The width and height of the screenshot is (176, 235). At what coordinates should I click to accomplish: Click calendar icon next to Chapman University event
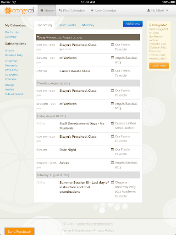[x=113, y=182]
